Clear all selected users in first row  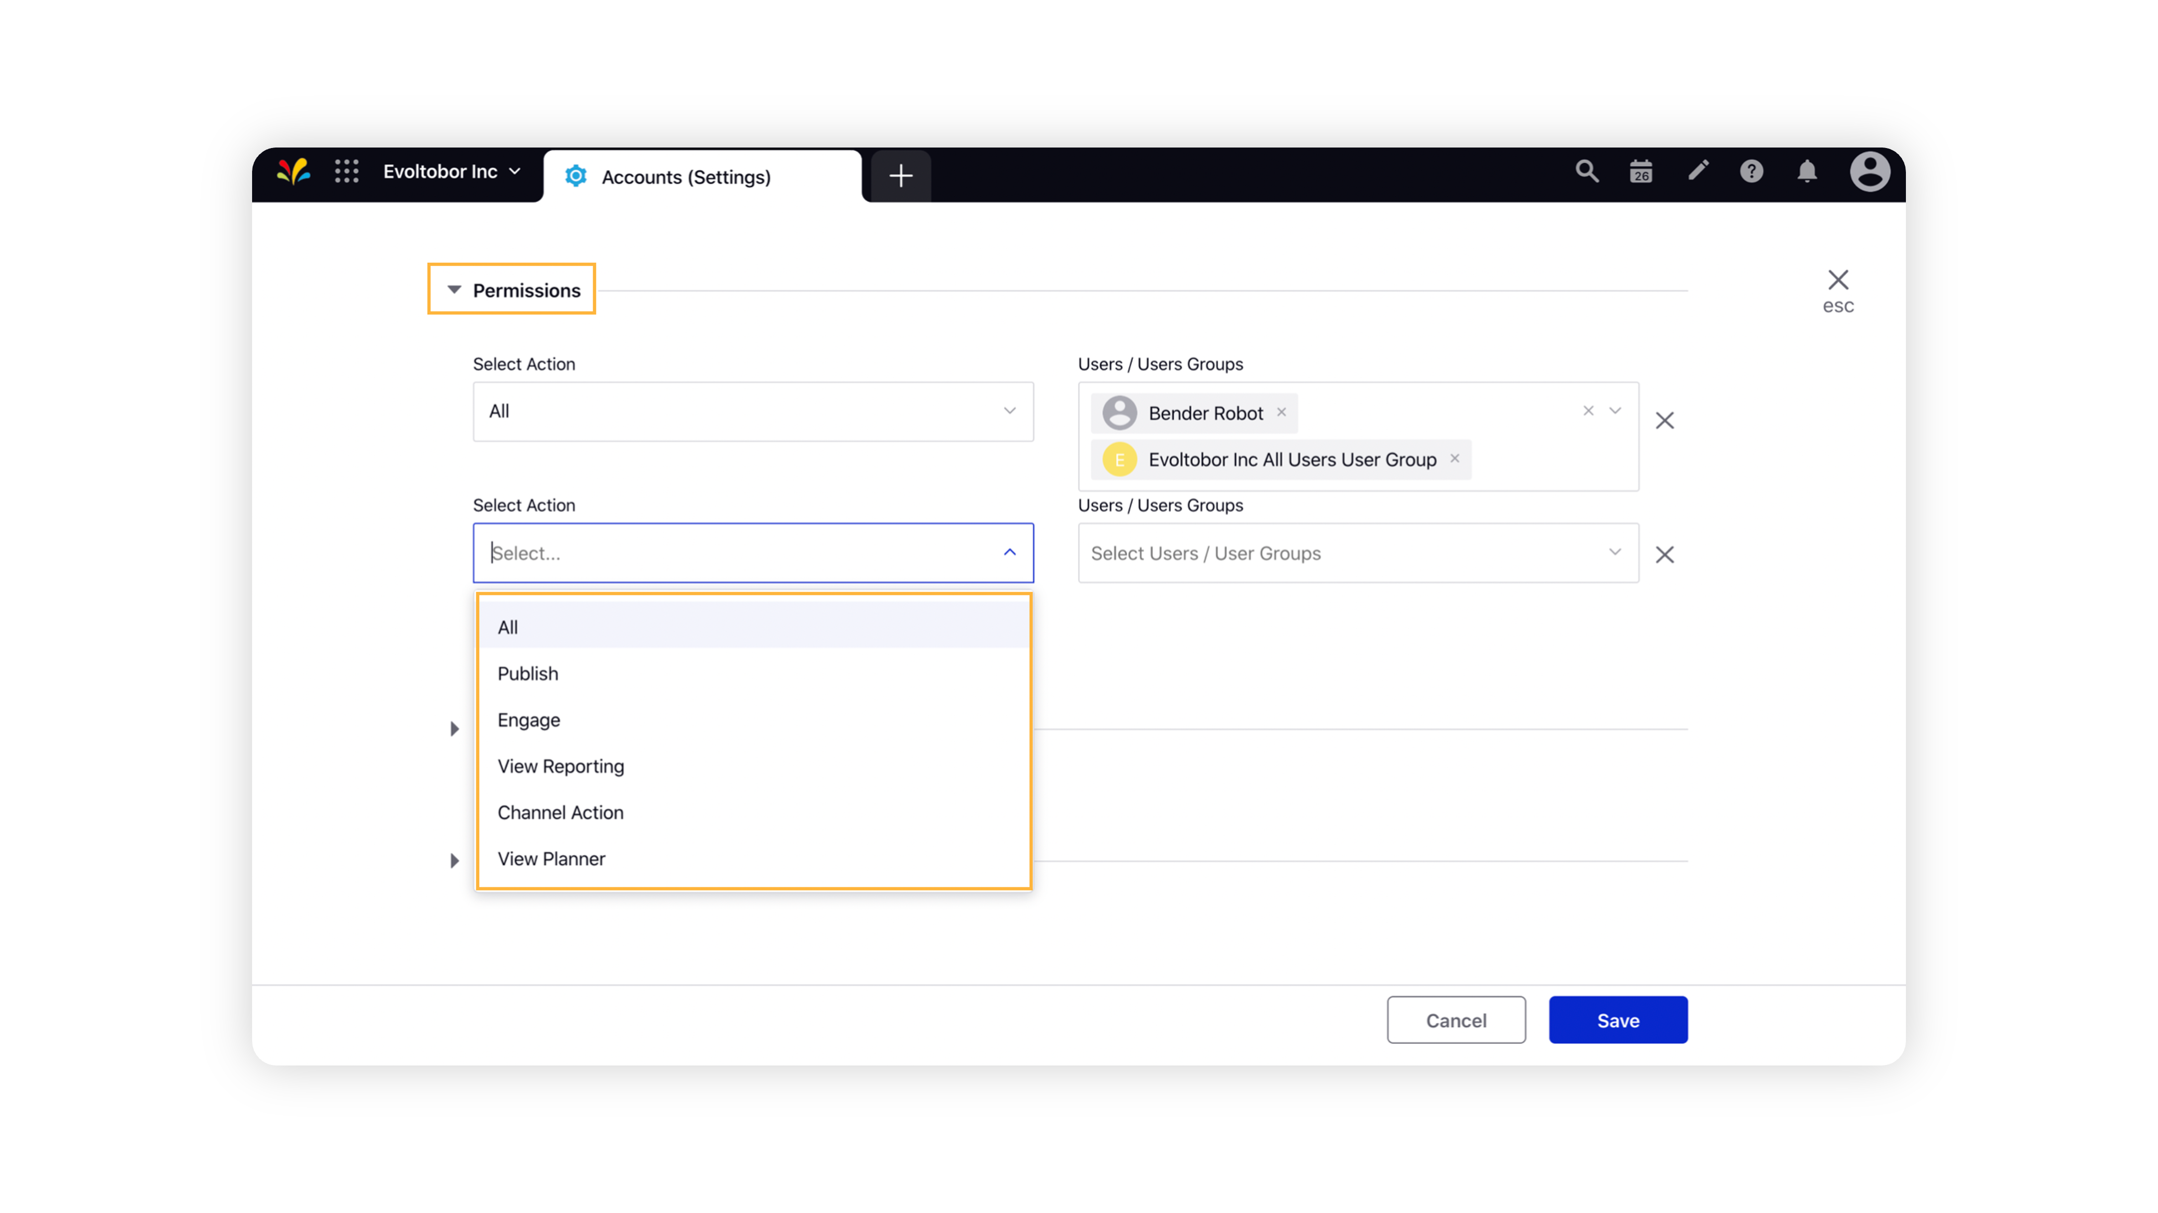[1589, 410]
